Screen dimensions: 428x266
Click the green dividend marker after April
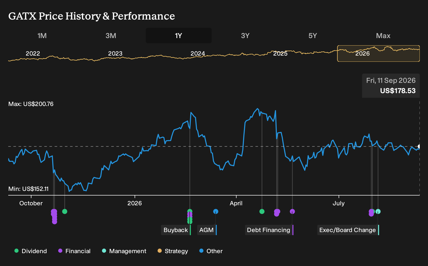(262, 211)
